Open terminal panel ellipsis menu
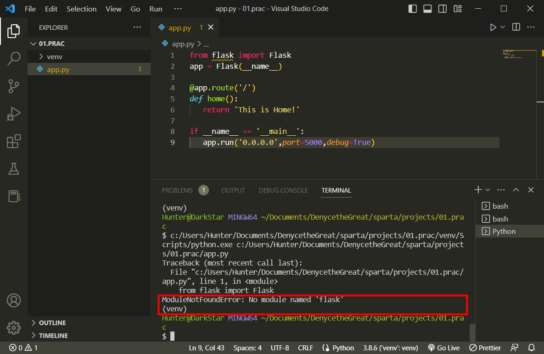Screen dimensions: 544x354 click(x=501, y=190)
